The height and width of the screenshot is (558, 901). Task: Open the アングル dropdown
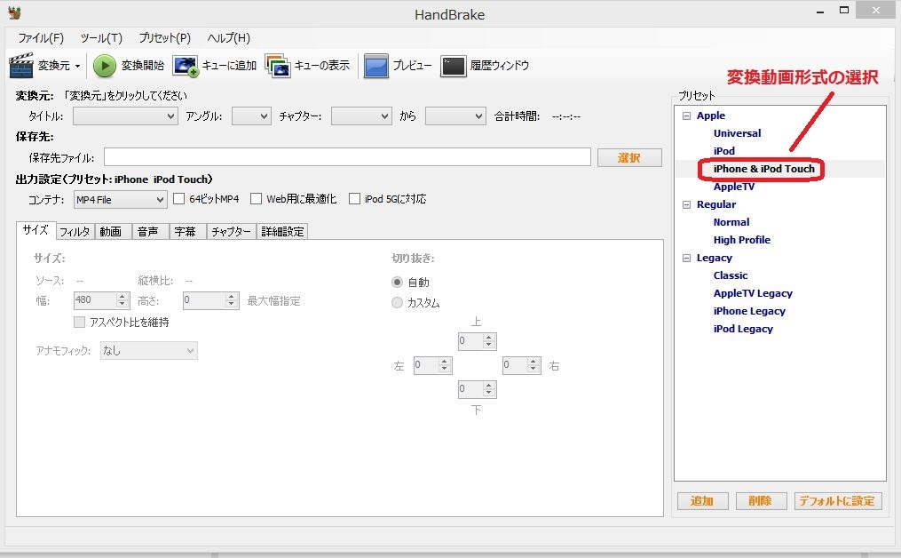252,116
